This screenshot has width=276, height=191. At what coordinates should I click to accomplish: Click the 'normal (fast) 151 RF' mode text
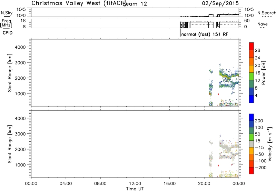click(x=205, y=34)
